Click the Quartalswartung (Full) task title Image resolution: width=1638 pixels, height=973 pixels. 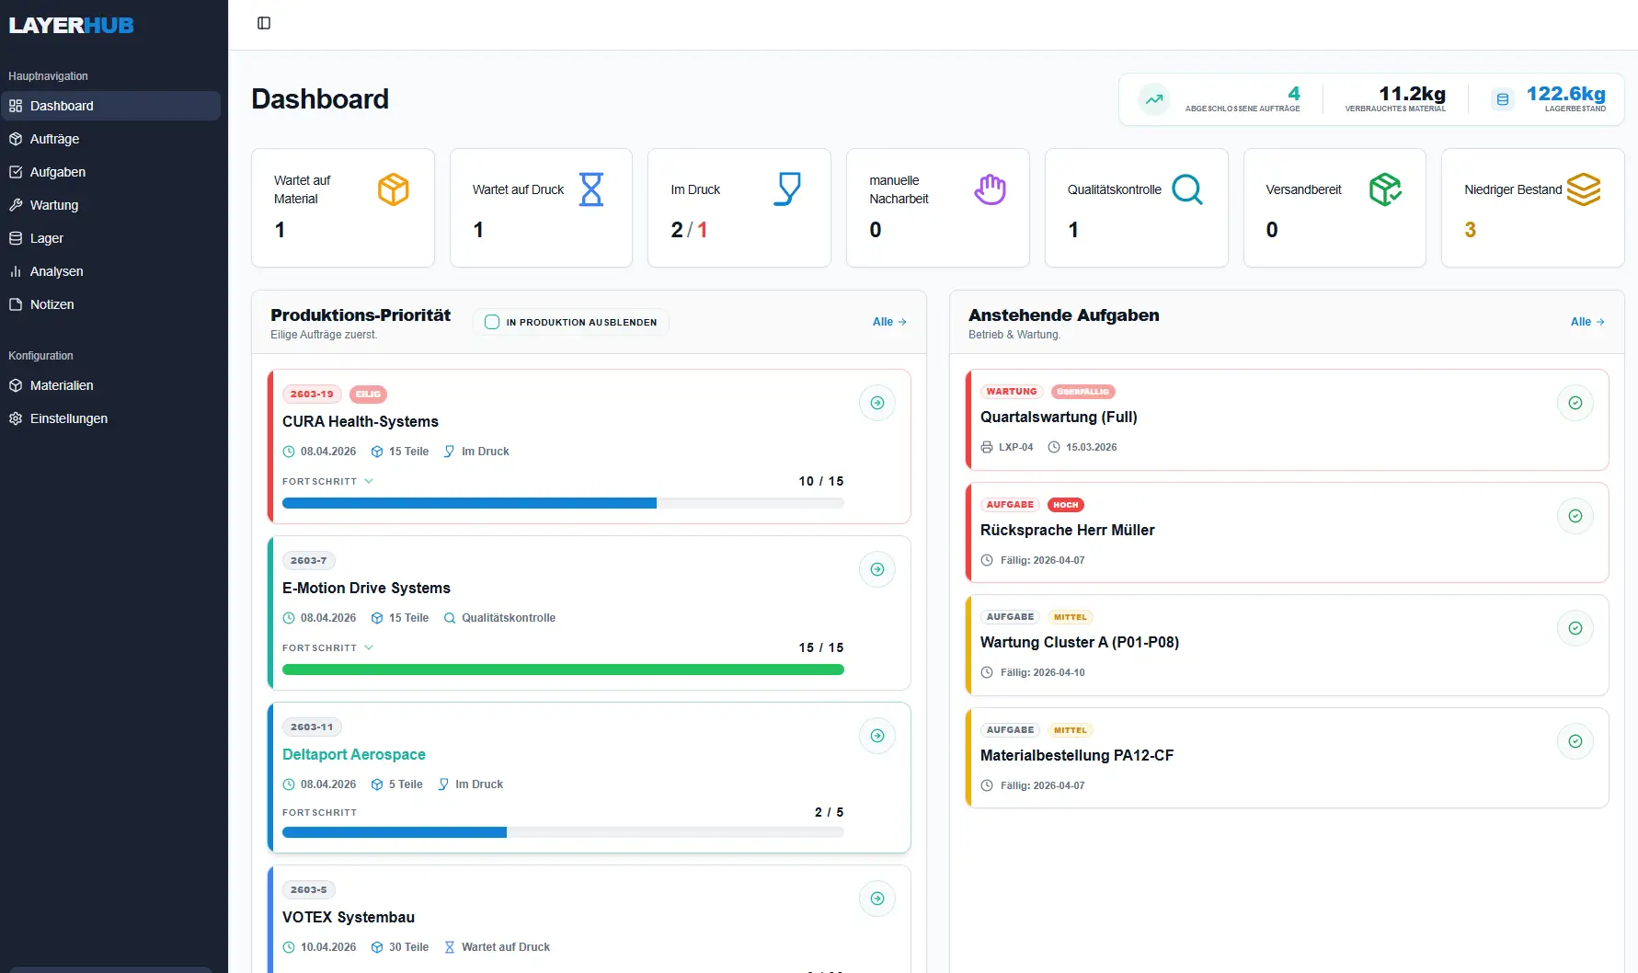[1059, 418]
